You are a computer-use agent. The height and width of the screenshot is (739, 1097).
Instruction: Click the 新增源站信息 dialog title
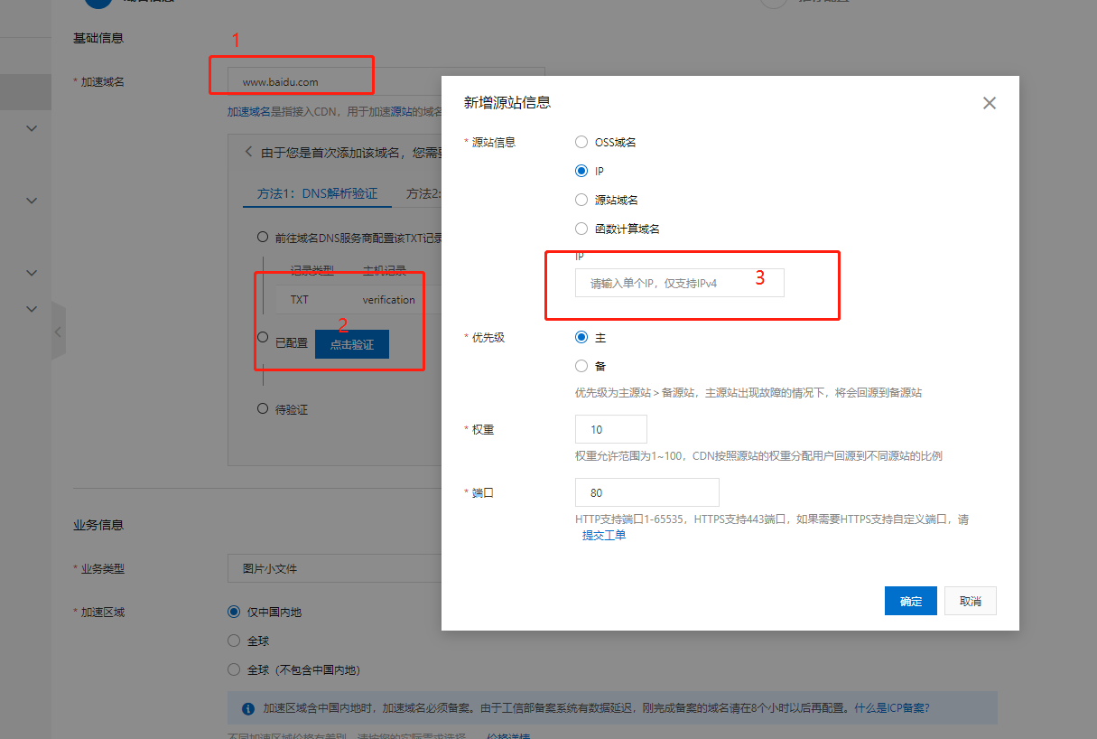point(507,102)
